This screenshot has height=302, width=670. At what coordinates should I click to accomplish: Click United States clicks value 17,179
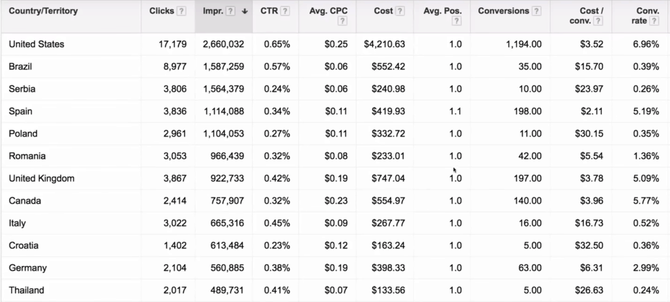click(173, 44)
